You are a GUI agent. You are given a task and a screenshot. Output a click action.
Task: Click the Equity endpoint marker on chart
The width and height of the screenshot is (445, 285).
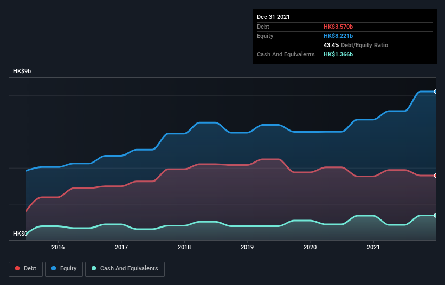pyautogui.click(x=436, y=92)
